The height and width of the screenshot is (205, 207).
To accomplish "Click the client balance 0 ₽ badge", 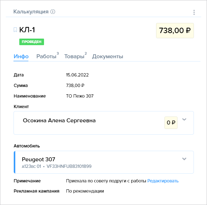I will coord(171,123).
